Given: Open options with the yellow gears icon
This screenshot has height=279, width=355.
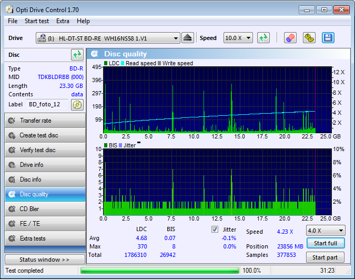Looking at the screenshot, I should pos(309,38).
